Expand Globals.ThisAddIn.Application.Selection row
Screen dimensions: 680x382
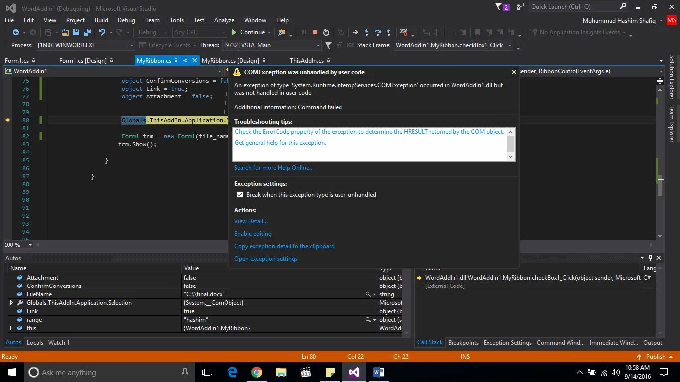[x=11, y=303]
